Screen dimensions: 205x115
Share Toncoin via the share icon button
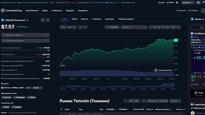click(48, 20)
